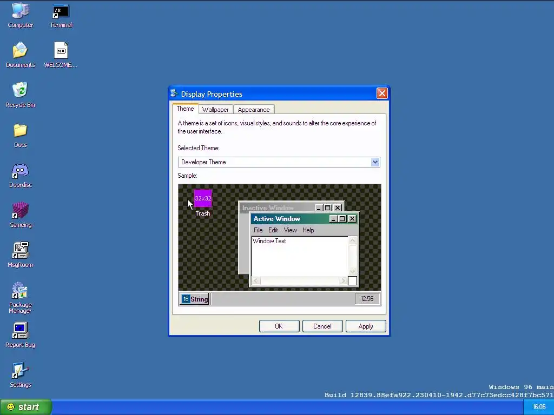
Task: Click the Active Window sample close button
Action: pos(352,219)
